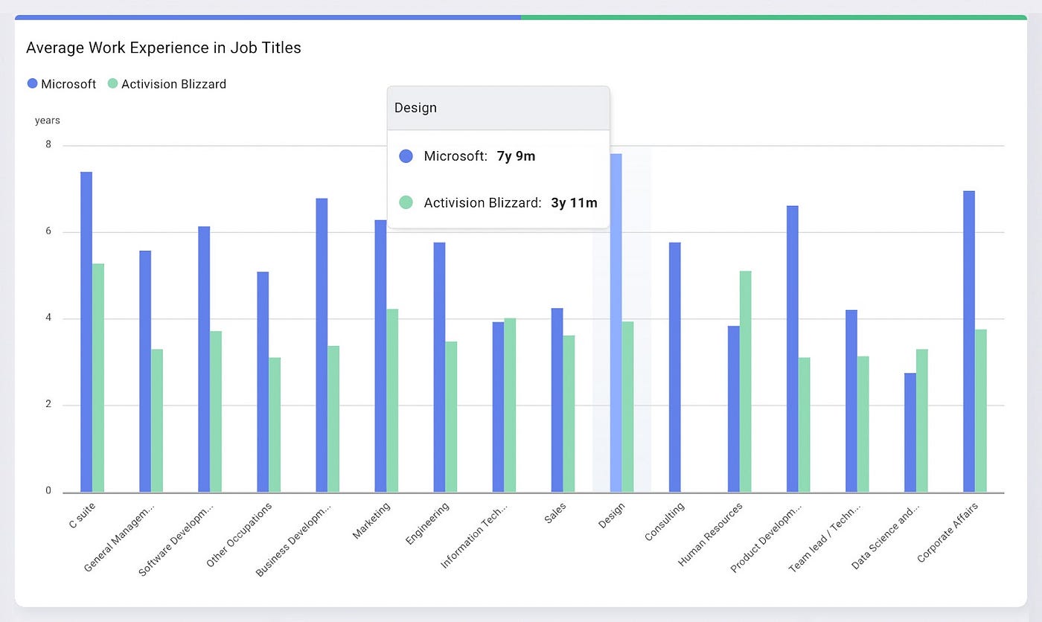Click the 'Product Developm...' axis label
The height and width of the screenshot is (622, 1042).
point(767,537)
